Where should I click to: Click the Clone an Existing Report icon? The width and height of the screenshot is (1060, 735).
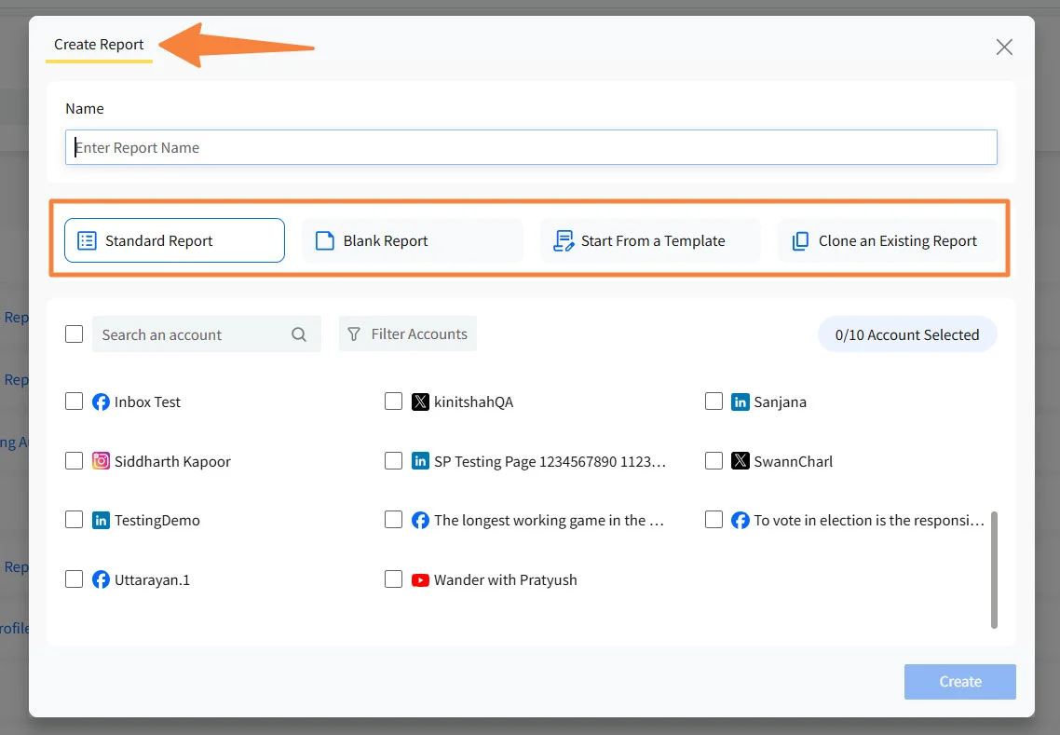[x=801, y=240]
